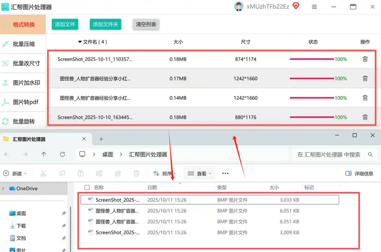Click the user avatar icon
The image size is (381, 252).
239,6
